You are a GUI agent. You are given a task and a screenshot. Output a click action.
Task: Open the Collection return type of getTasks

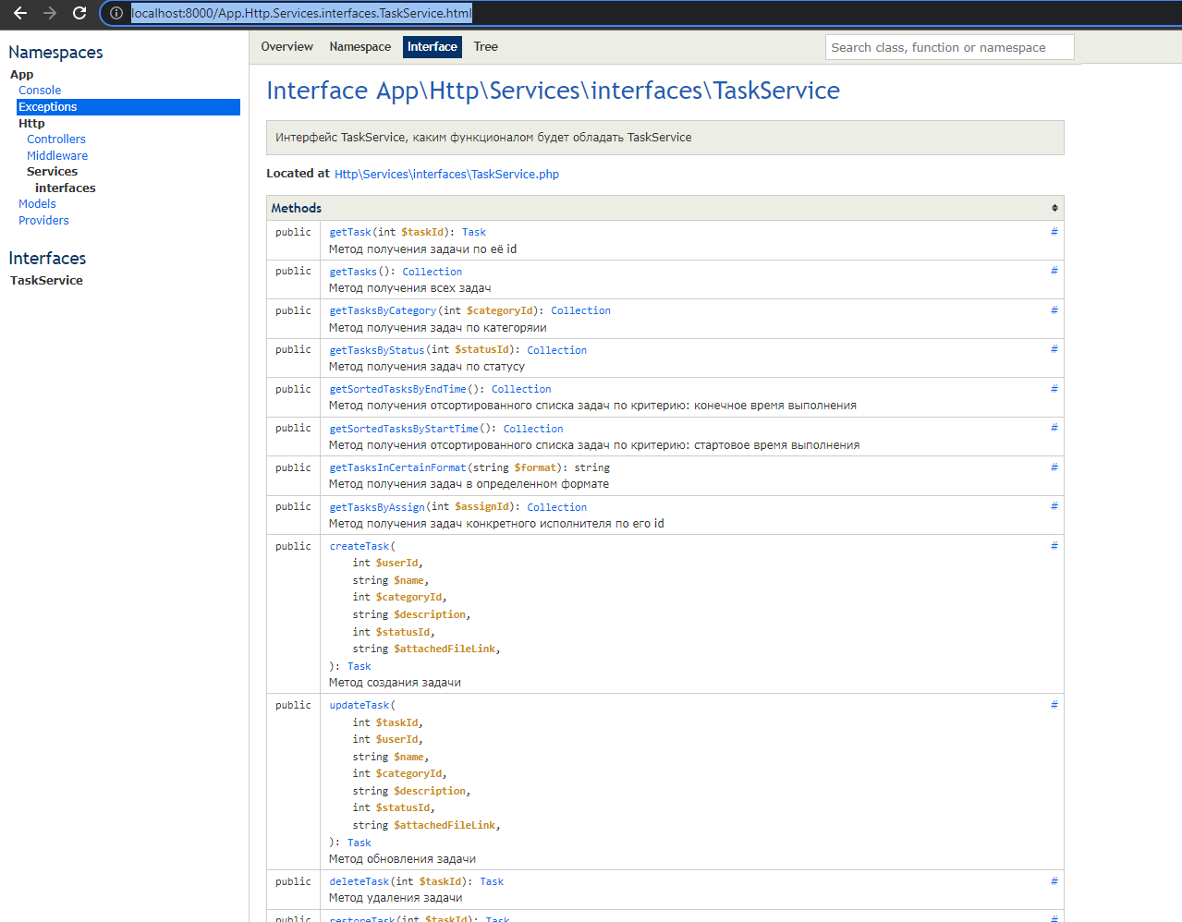point(432,271)
